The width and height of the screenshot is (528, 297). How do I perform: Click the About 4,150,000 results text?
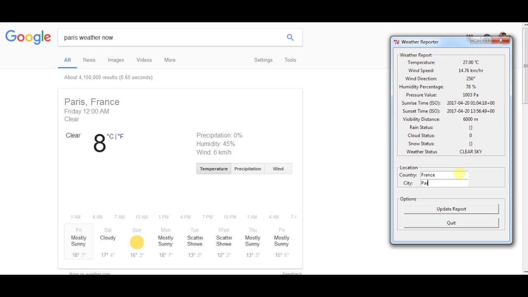[108, 77]
